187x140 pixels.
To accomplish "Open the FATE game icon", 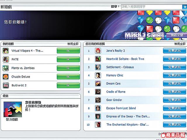I will click(x=6, y=60).
